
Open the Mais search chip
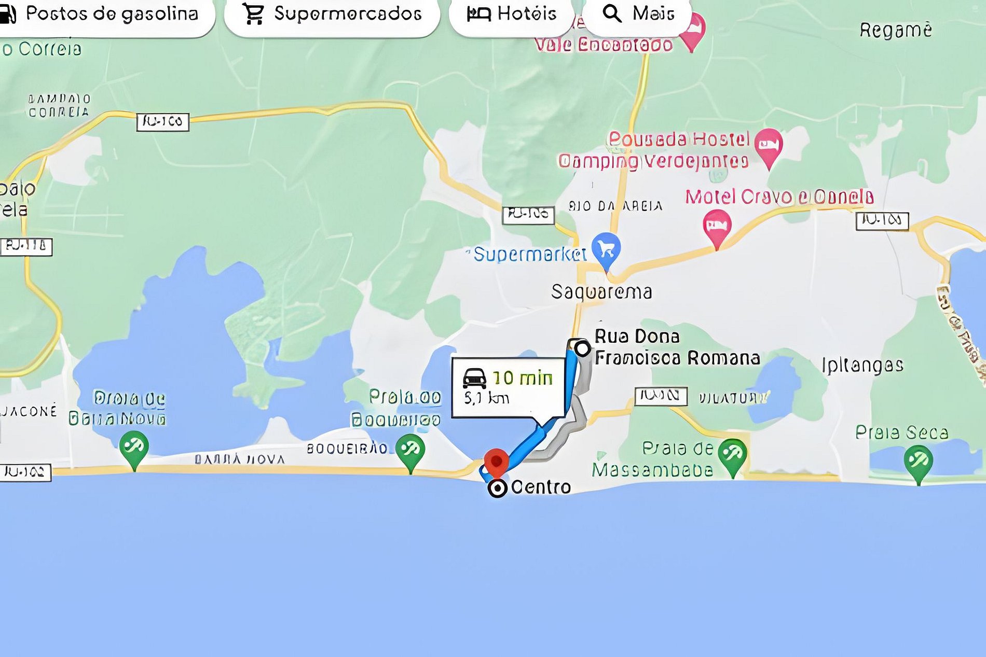point(637,15)
